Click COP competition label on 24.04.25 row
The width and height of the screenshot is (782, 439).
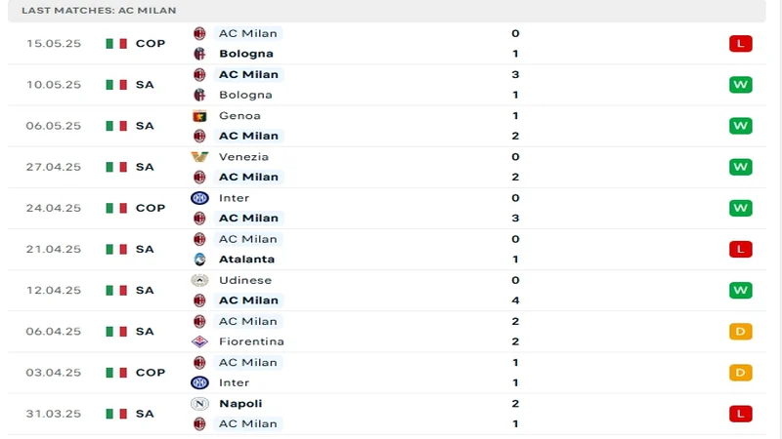(x=150, y=208)
